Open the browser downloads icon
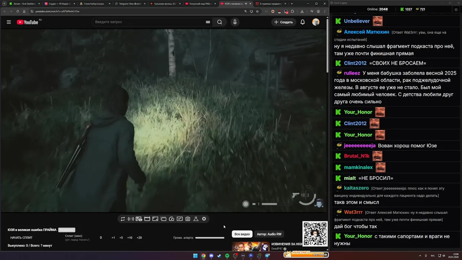The width and height of the screenshot is (462, 260). coord(302,11)
